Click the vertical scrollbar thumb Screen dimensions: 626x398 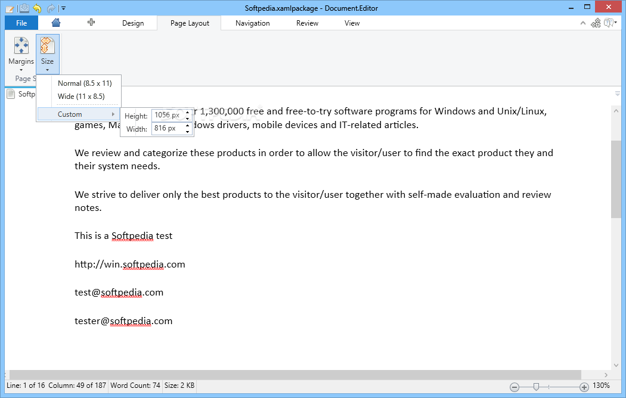point(616,179)
